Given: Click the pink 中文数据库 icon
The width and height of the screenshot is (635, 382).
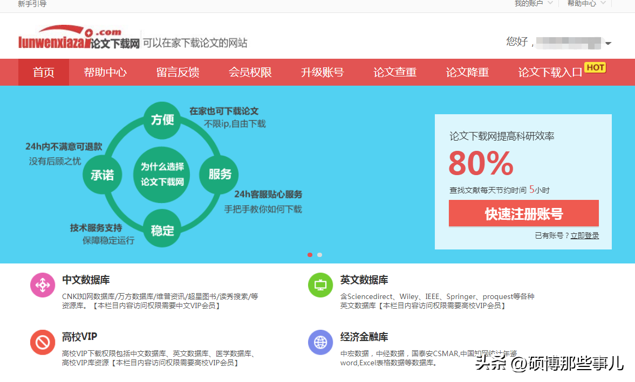Looking at the screenshot, I should (43, 286).
